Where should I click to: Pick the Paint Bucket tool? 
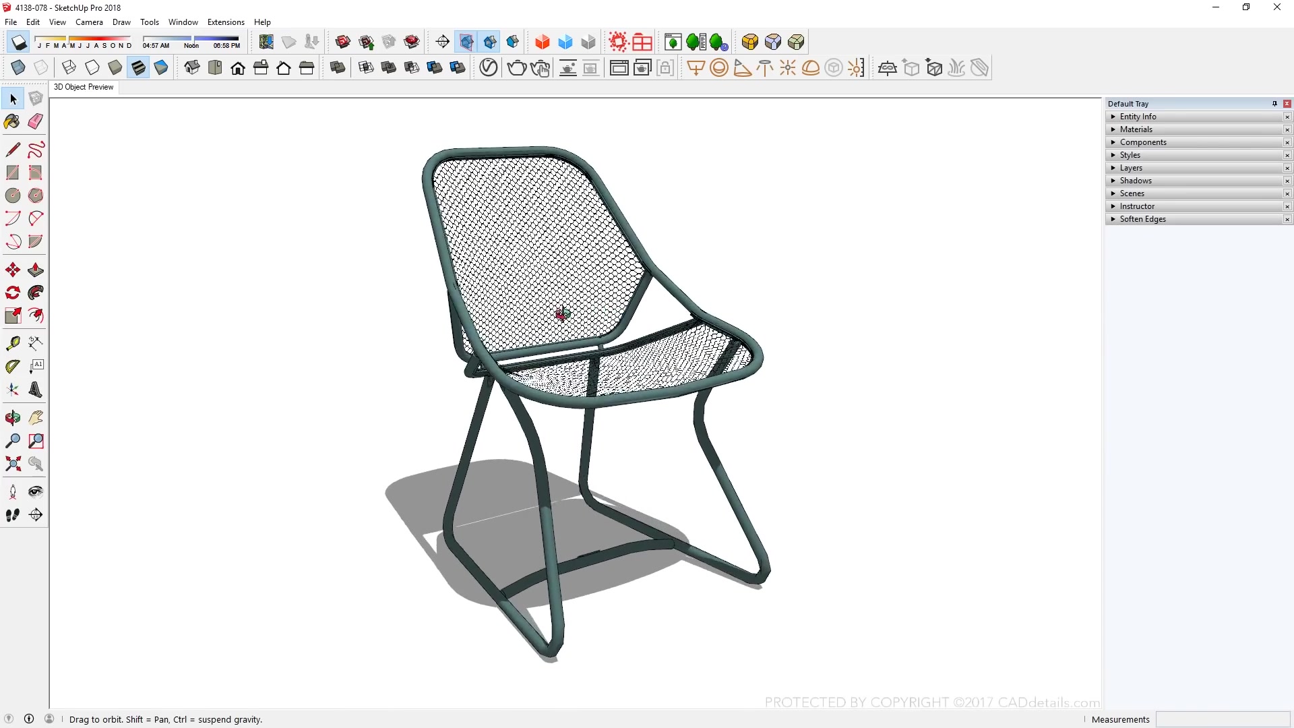point(13,121)
